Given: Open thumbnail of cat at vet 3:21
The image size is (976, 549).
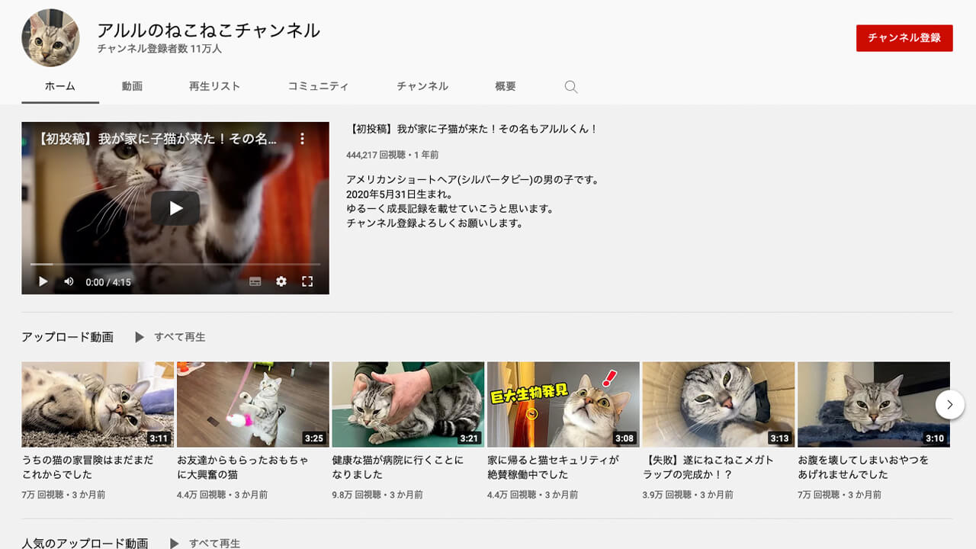Looking at the screenshot, I should pyautogui.click(x=408, y=404).
